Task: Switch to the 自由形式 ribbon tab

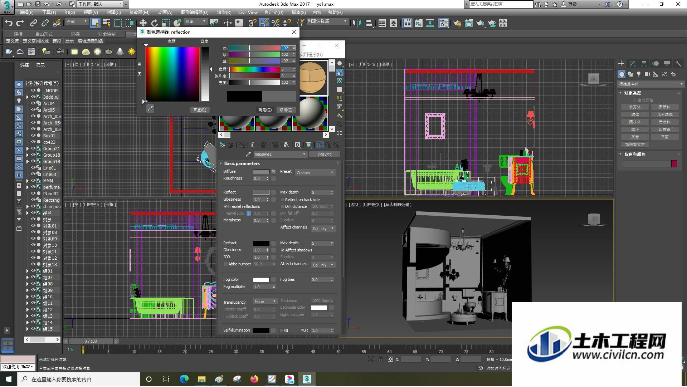Action: tap(44, 34)
